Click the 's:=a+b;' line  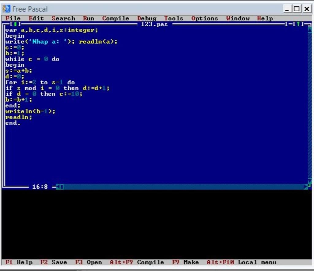[x=19, y=71]
